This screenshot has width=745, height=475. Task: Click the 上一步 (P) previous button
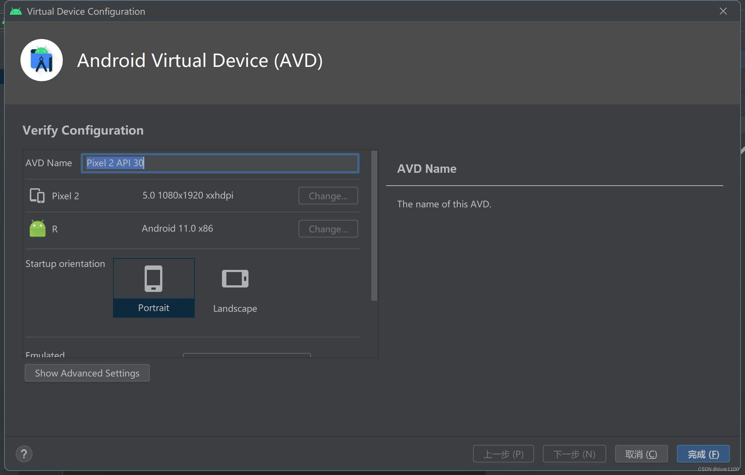pos(503,454)
